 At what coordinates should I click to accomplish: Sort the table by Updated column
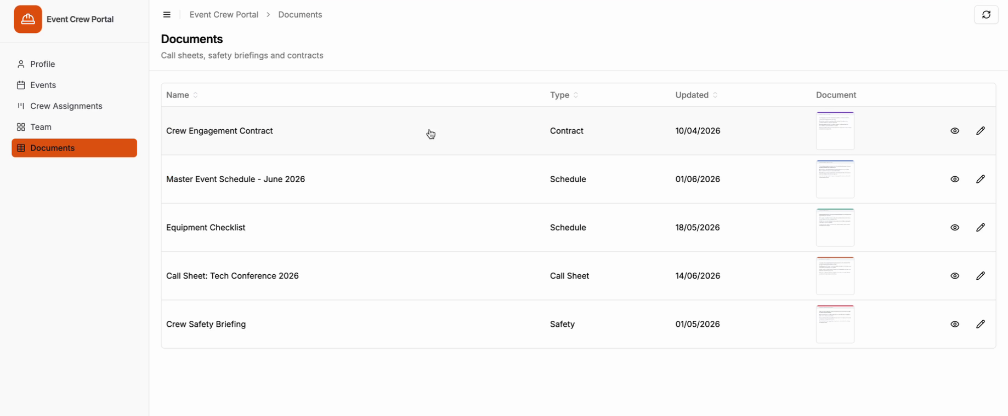pos(696,95)
